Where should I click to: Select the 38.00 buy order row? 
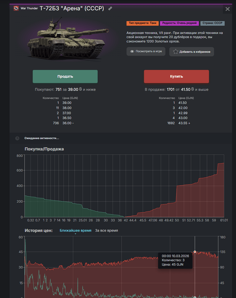(67, 108)
